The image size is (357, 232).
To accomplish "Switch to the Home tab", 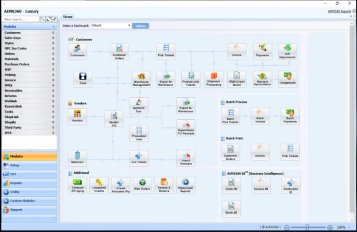I will pyautogui.click(x=68, y=17).
